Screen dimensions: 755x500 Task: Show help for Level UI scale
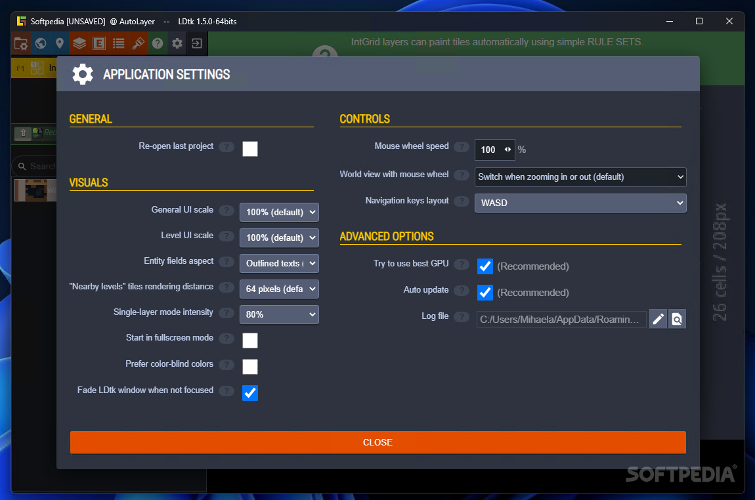[226, 236]
